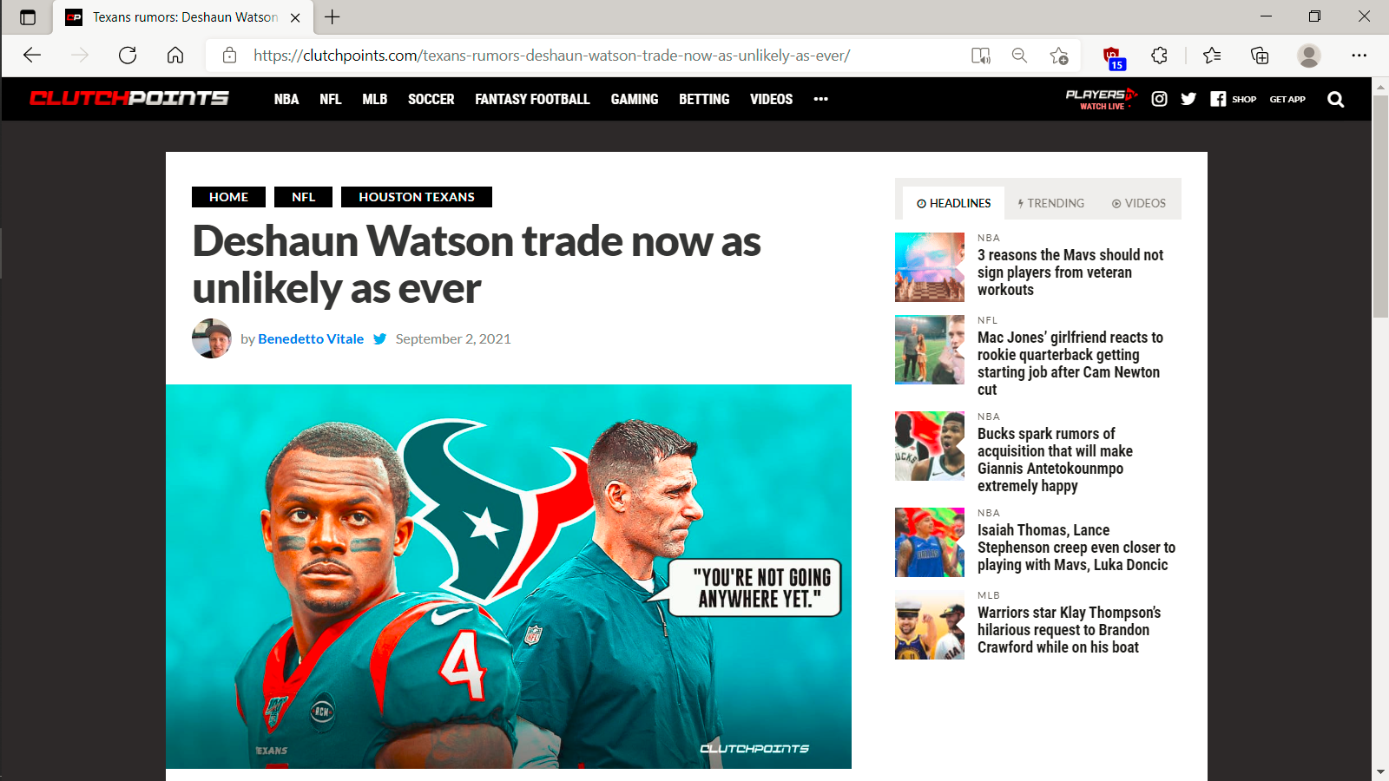1389x781 pixels.
Task: Open the VIDEOS nav menu
Action: pos(772,99)
